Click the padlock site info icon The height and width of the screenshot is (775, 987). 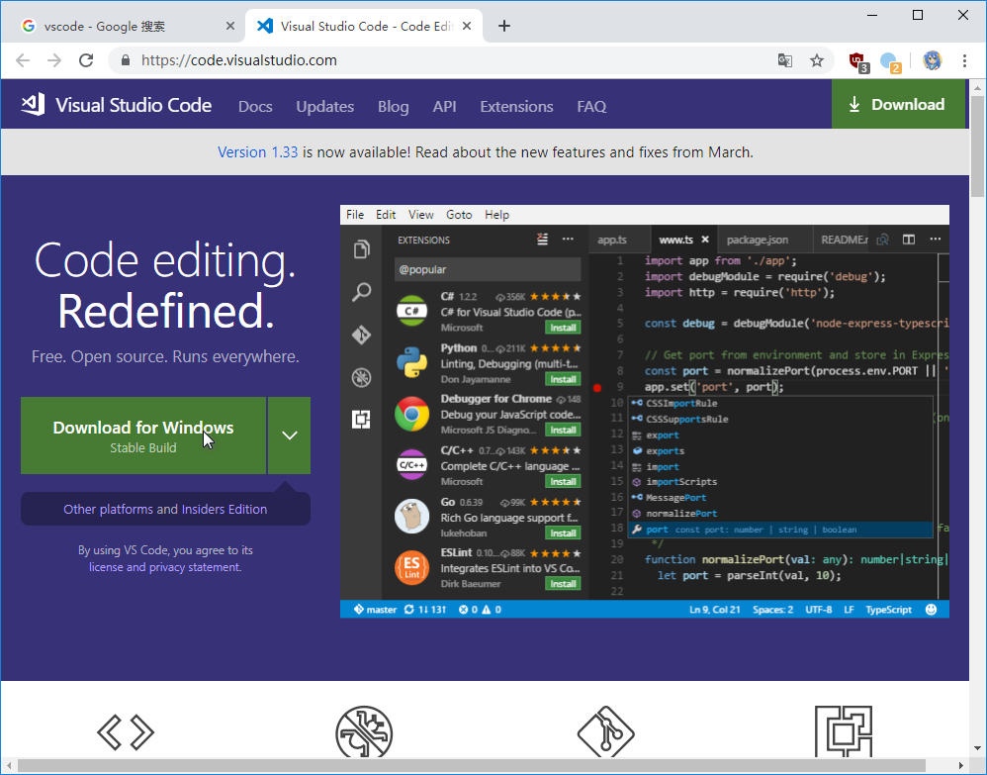tap(126, 60)
